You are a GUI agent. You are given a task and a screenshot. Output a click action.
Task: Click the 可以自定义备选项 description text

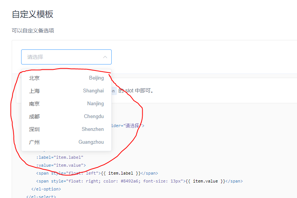pos(33,31)
